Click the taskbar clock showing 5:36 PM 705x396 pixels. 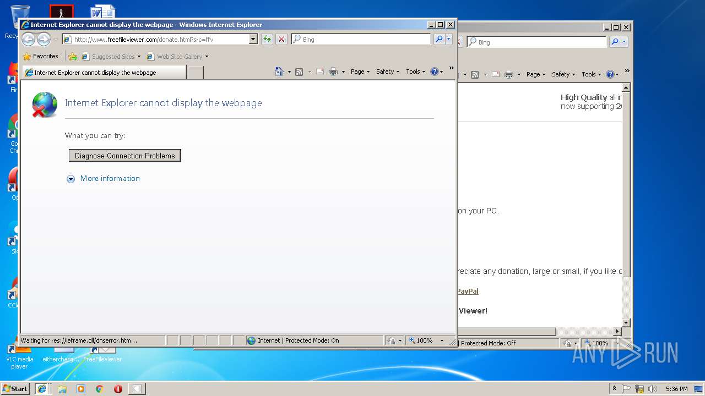tap(676, 389)
